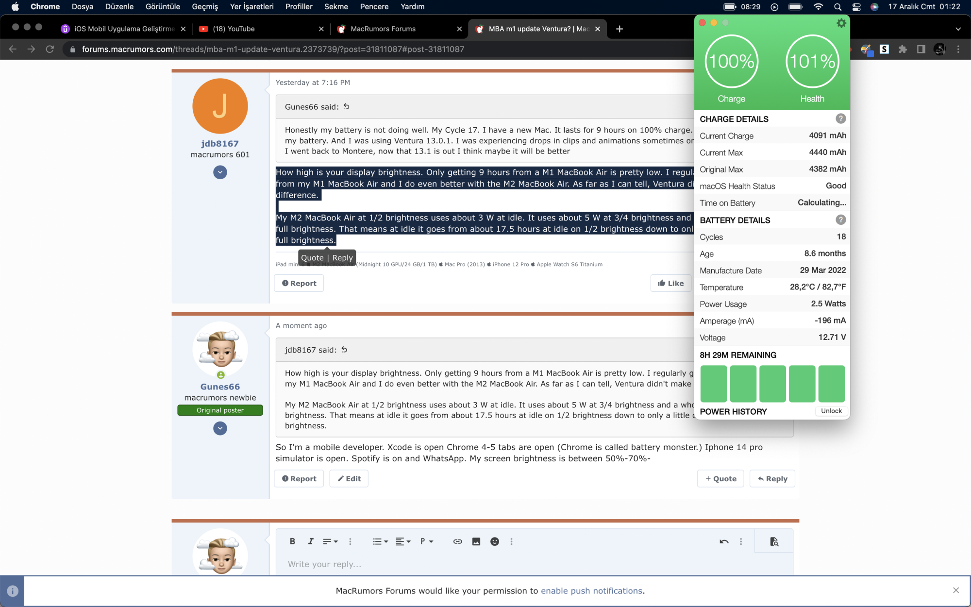This screenshot has width=971, height=607.
Task: Click Chrome forward arrow
Action: tap(31, 49)
